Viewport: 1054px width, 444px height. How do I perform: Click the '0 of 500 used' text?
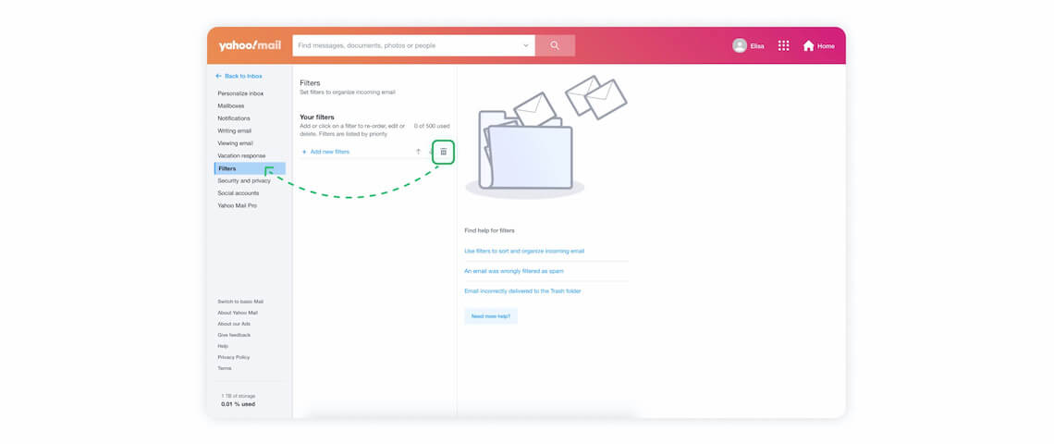click(x=432, y=126)
